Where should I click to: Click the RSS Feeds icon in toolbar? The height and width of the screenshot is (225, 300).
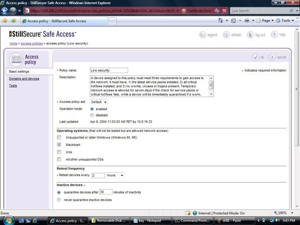pyautogui.click(x=233, y=21)
